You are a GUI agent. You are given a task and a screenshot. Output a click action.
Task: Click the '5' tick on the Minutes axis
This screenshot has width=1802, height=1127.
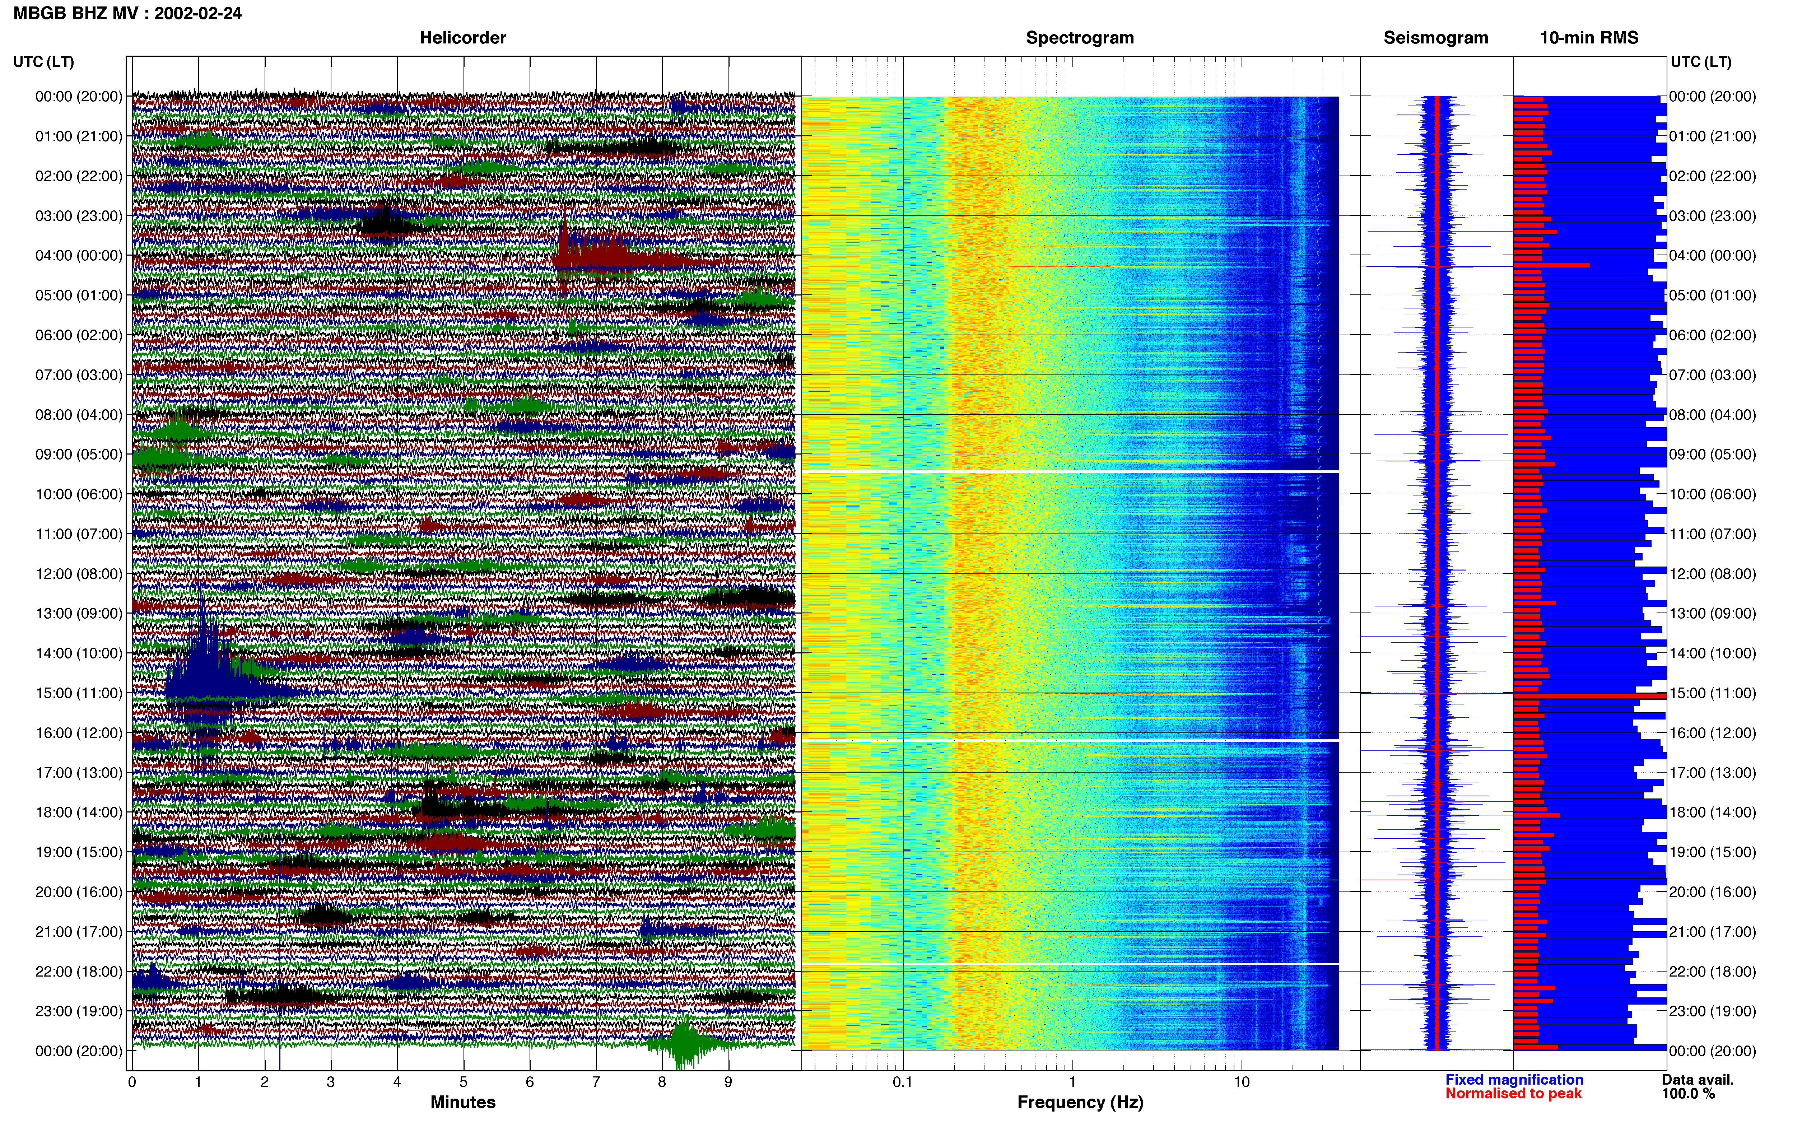pyautogui.click(x=464, y=1082)
